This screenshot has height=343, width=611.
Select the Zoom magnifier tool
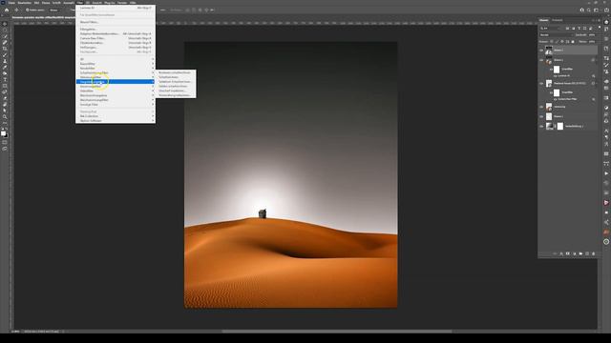tap(5, 117)
